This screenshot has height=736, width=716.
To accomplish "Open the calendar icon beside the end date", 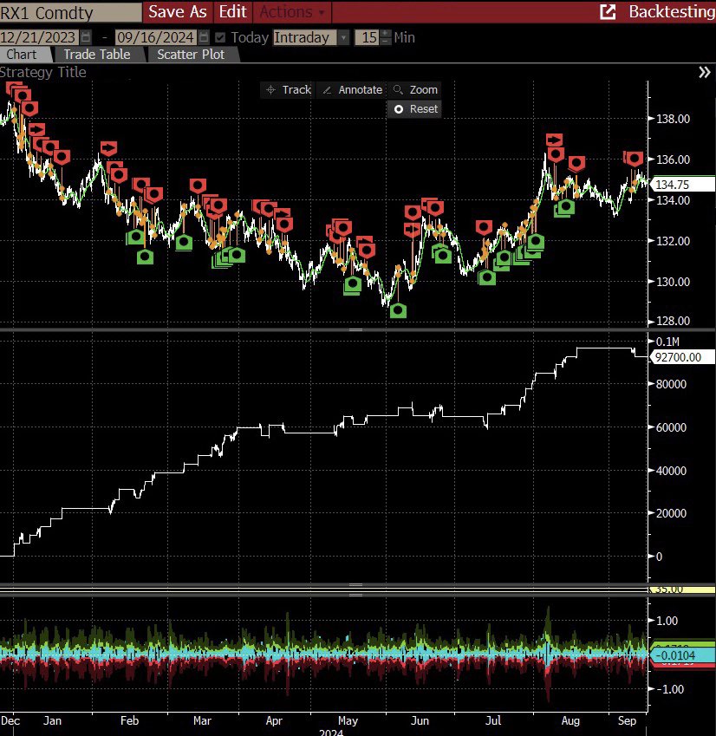I will point(204,37).
